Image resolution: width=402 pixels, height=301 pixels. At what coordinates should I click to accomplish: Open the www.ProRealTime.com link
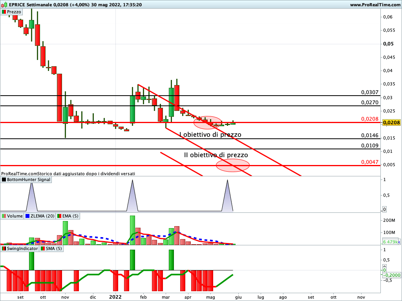(375, 5)
